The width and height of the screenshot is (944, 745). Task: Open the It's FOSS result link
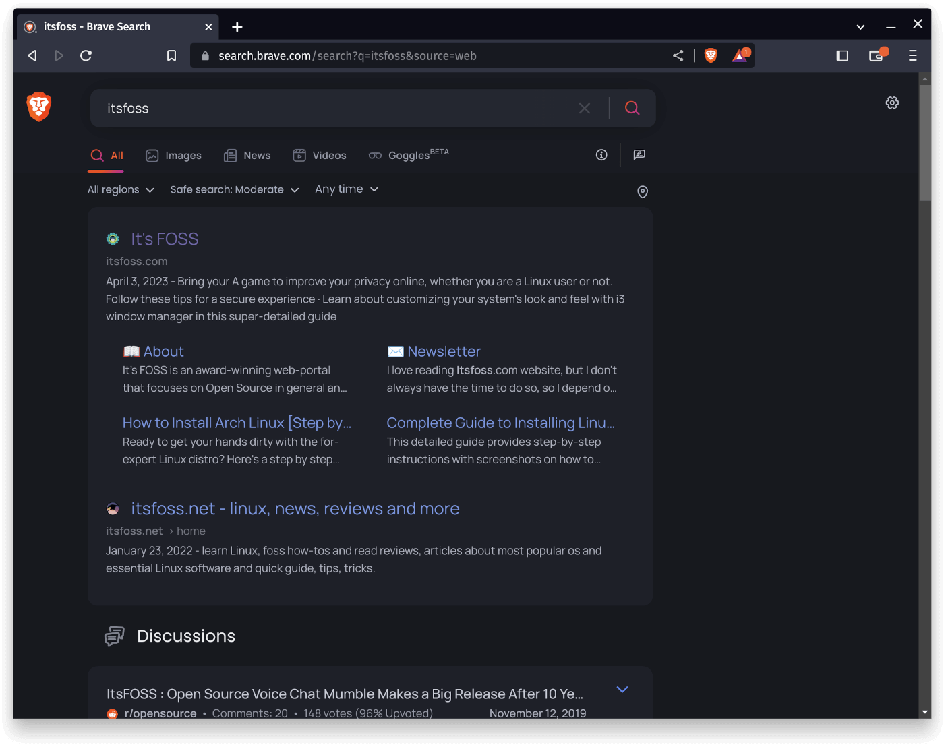pos(165,239)
